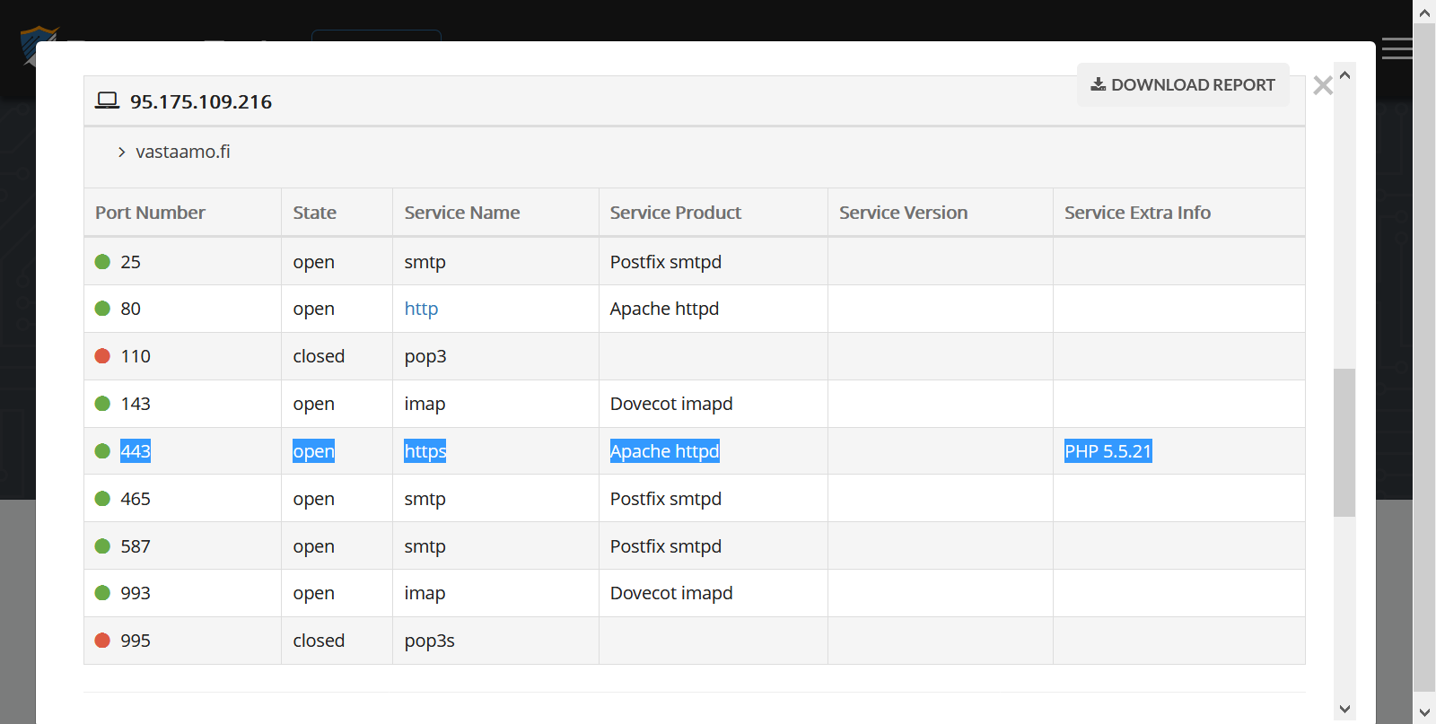This screenshot has width=1436, height=724.
Task: Click the open state of port 80
Action: click(313, 309)
